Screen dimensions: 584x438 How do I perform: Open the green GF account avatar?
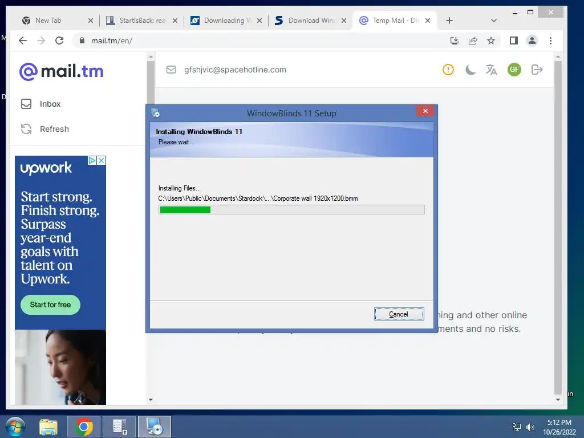tap(514, 70)
